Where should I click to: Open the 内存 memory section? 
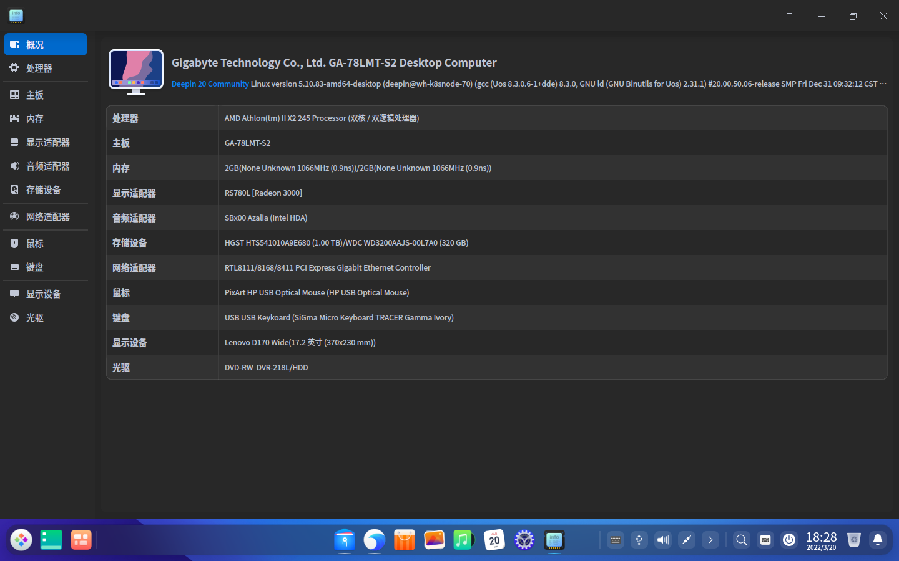(x=34, y=119)
